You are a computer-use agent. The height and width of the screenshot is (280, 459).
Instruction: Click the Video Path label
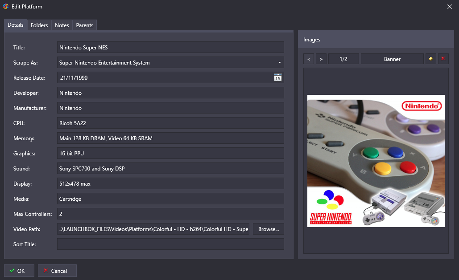click(x=27, y=229)
